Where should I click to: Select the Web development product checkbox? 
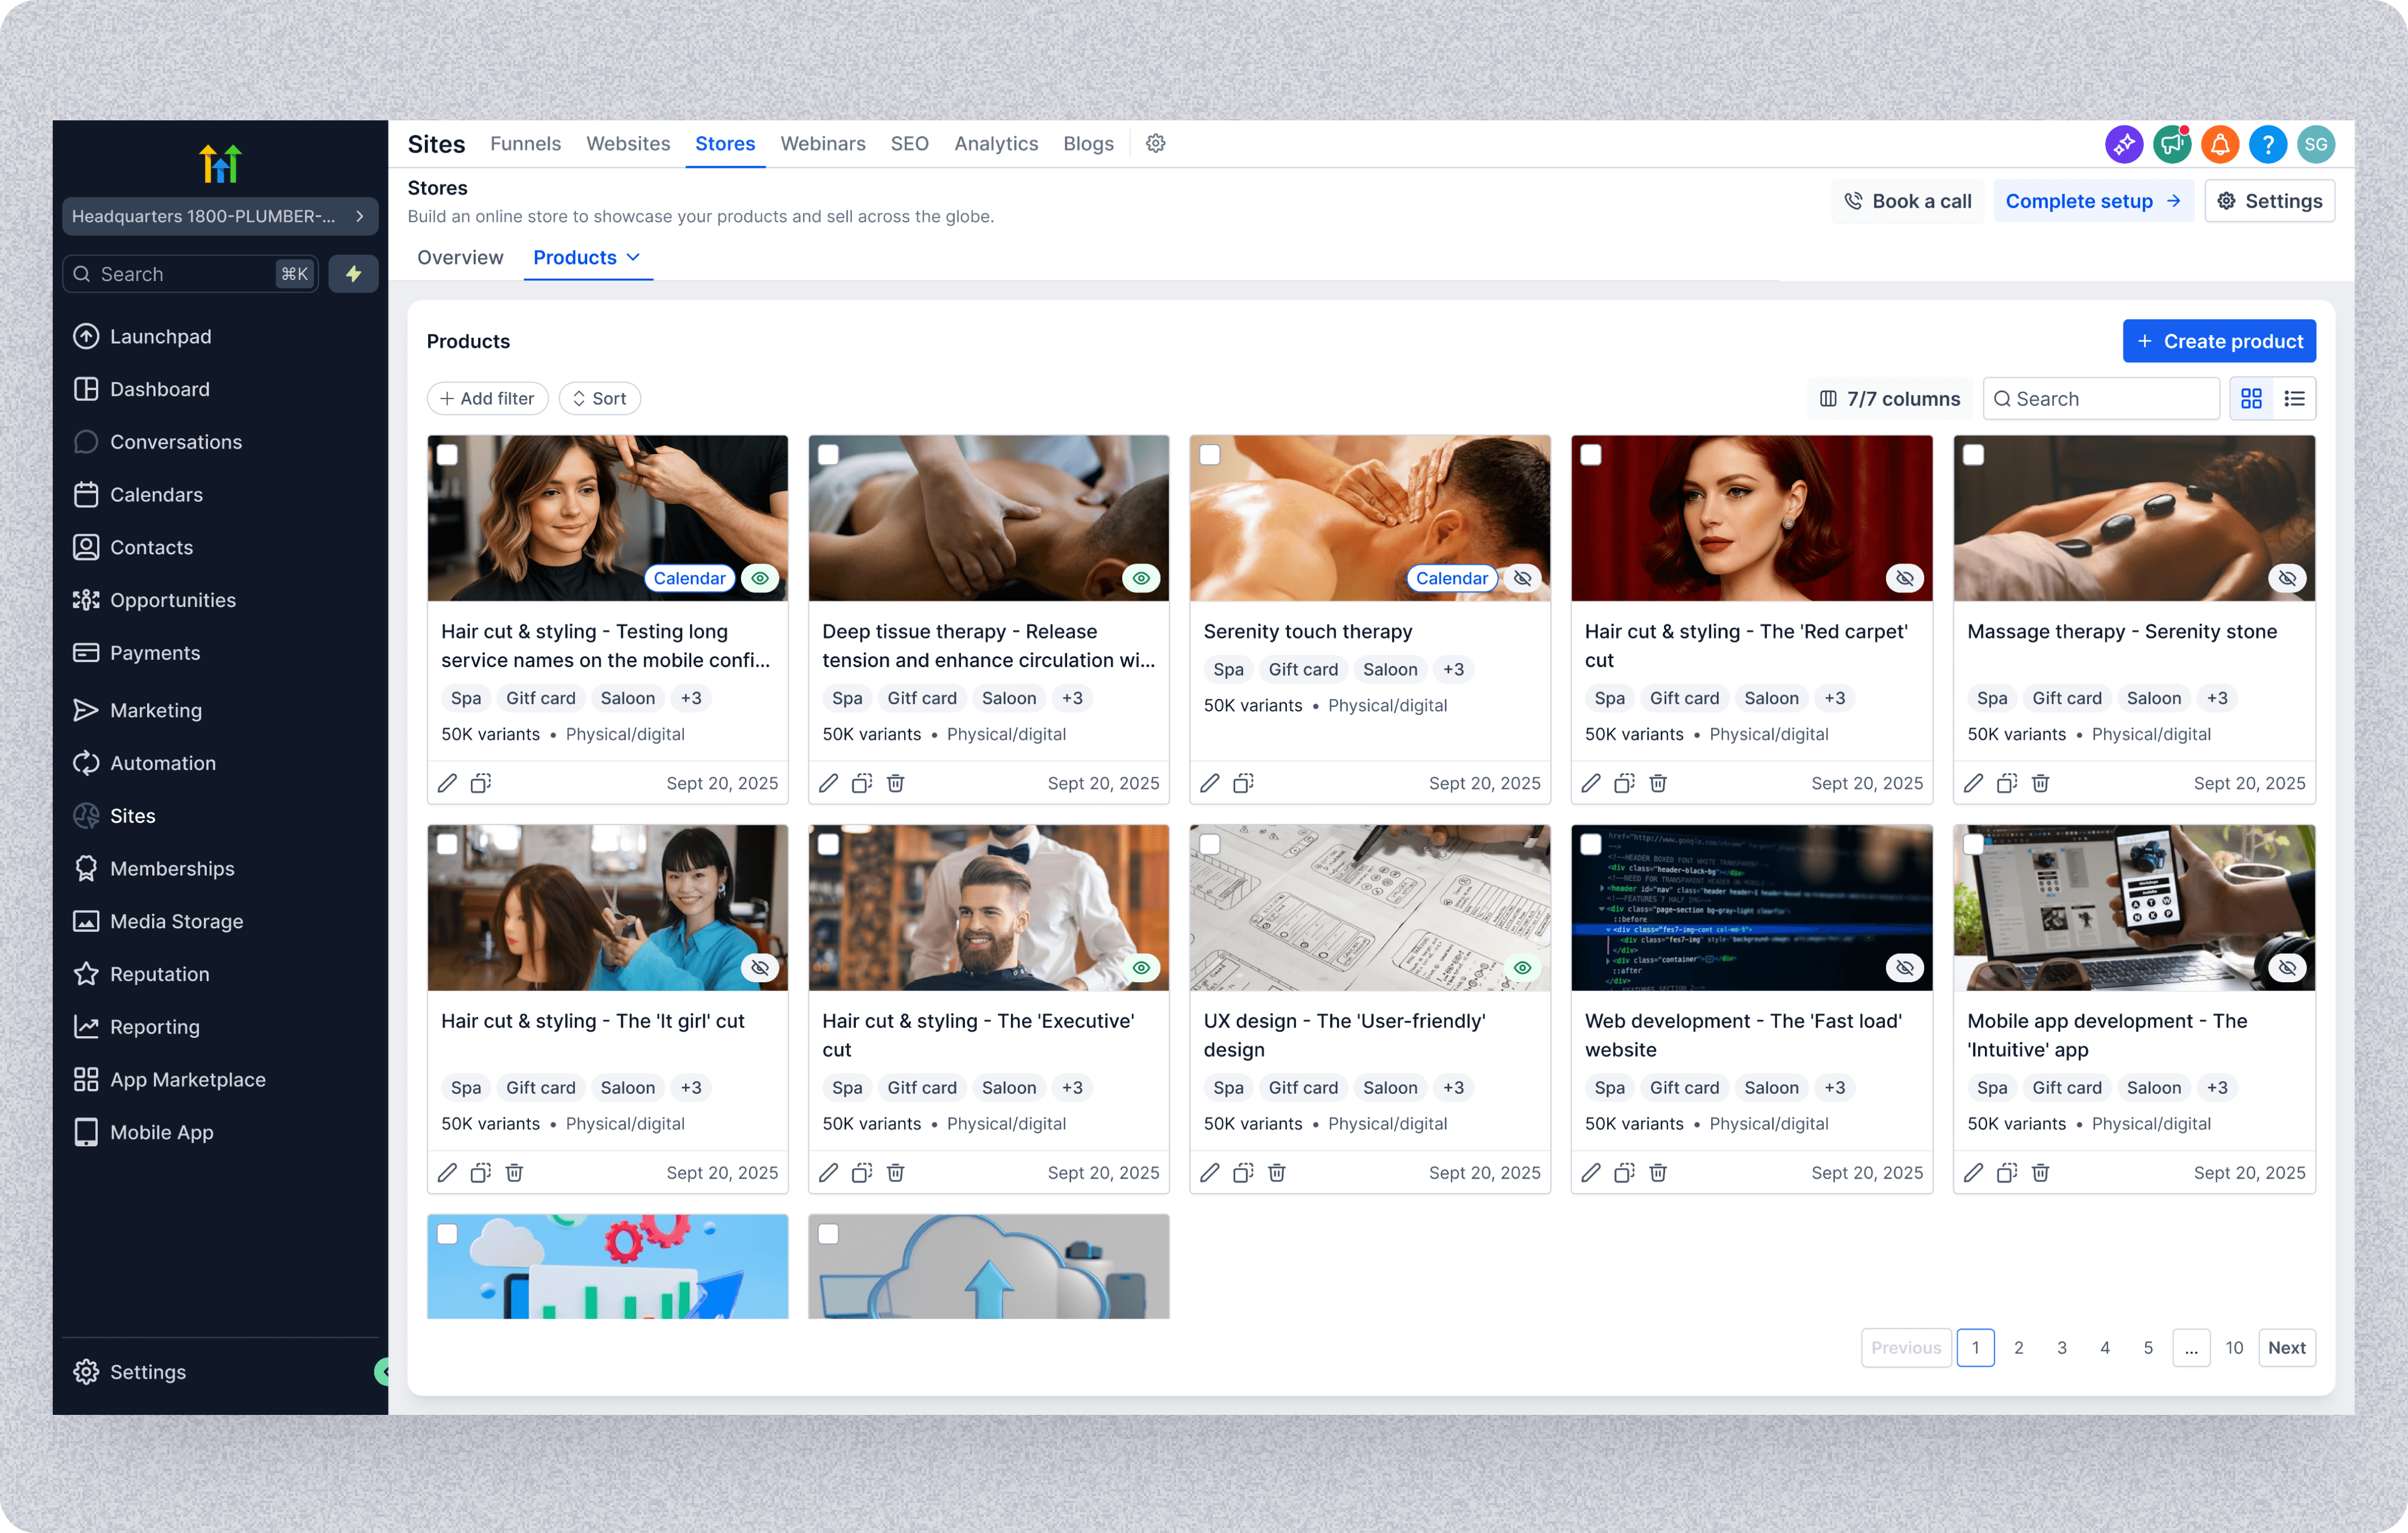(x=1591, y=844)
